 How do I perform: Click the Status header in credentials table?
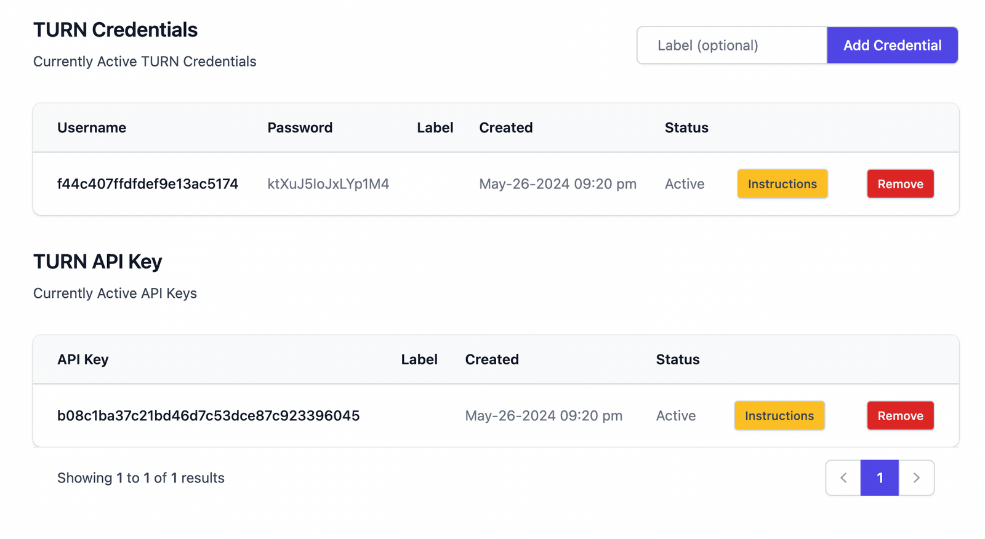686,128
